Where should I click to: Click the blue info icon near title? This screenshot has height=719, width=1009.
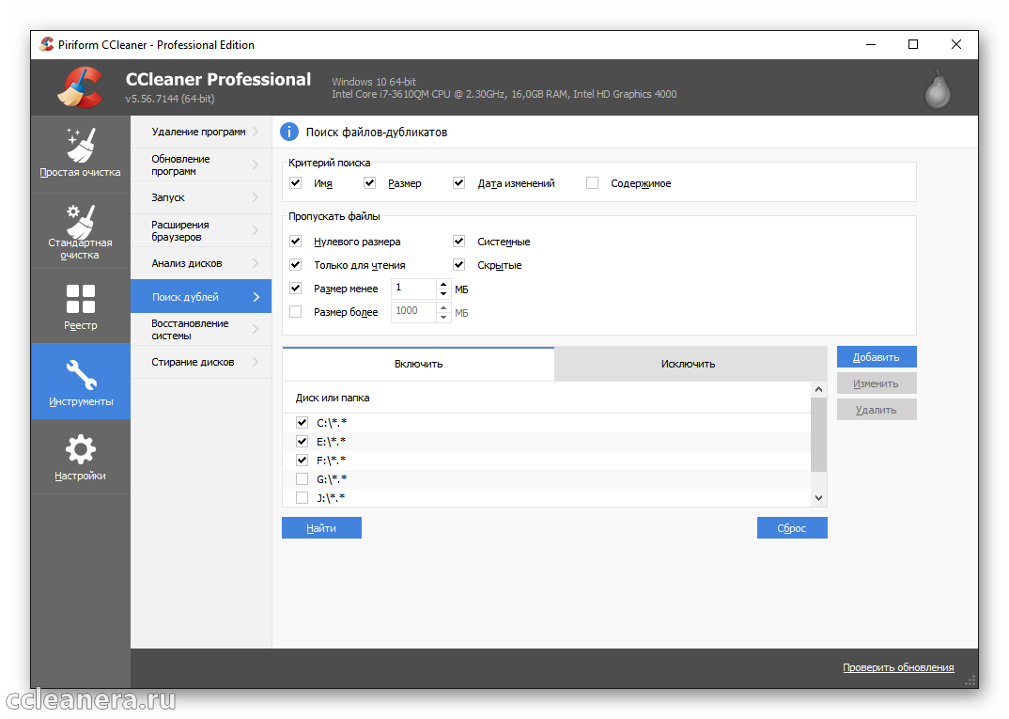click(x=289, y=132)
